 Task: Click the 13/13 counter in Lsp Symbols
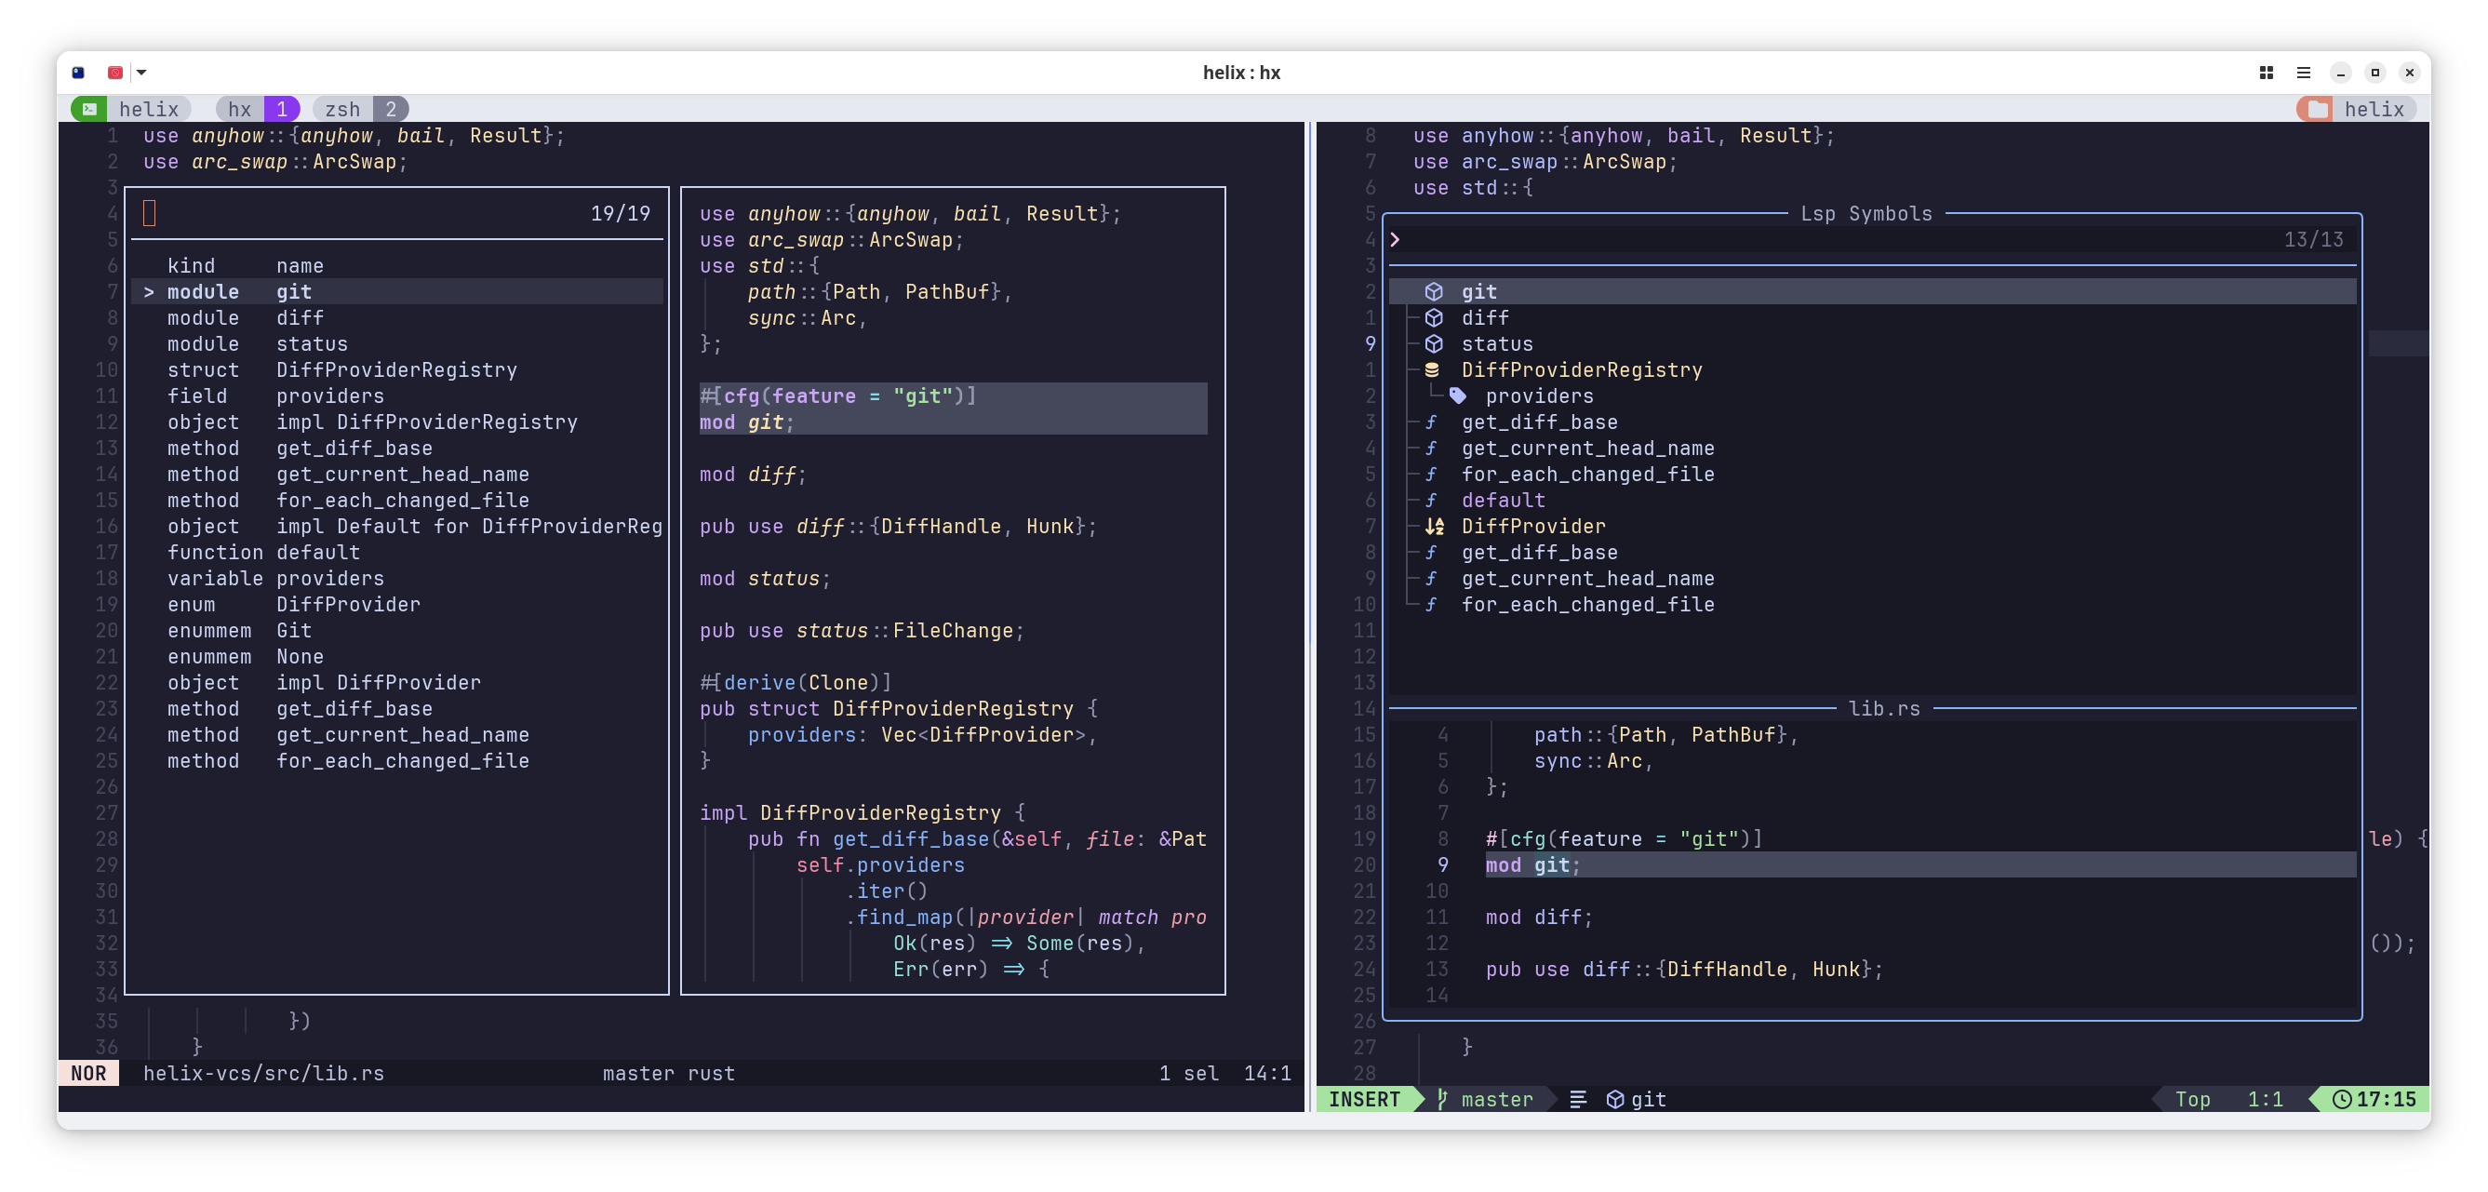point(2313,239)
